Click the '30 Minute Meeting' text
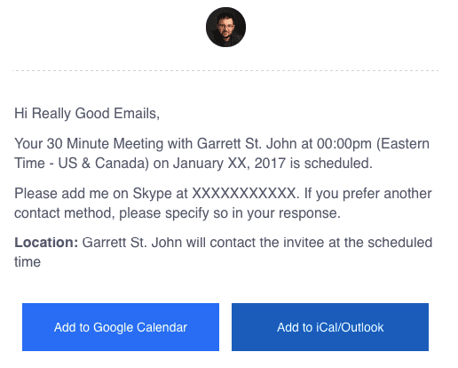Screen dimensions: 458x368 tap(105, 144)
